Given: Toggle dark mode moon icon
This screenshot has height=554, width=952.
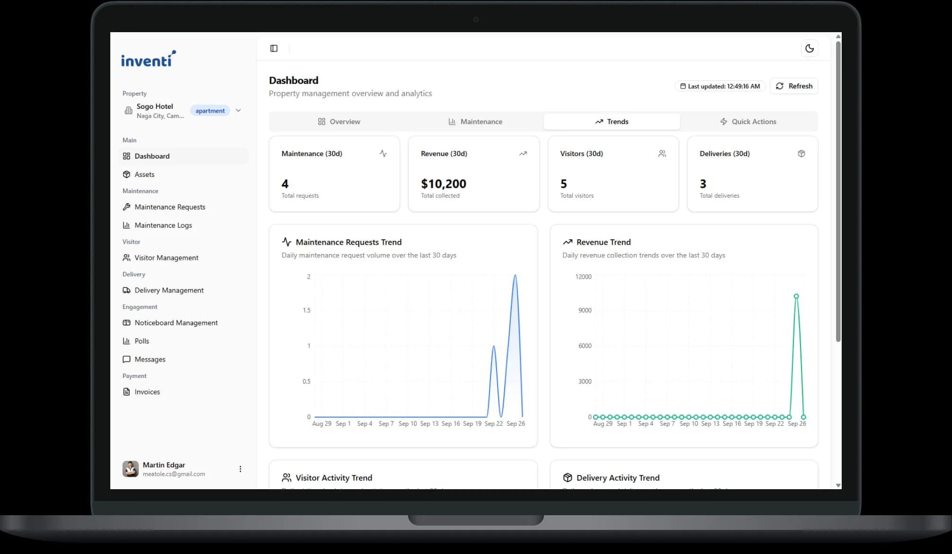Looking at the screenshot, I should pos(810,48).
